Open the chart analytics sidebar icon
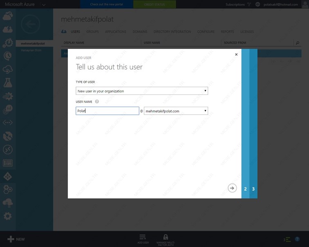The image size is (309, 247). coord(8,110)
